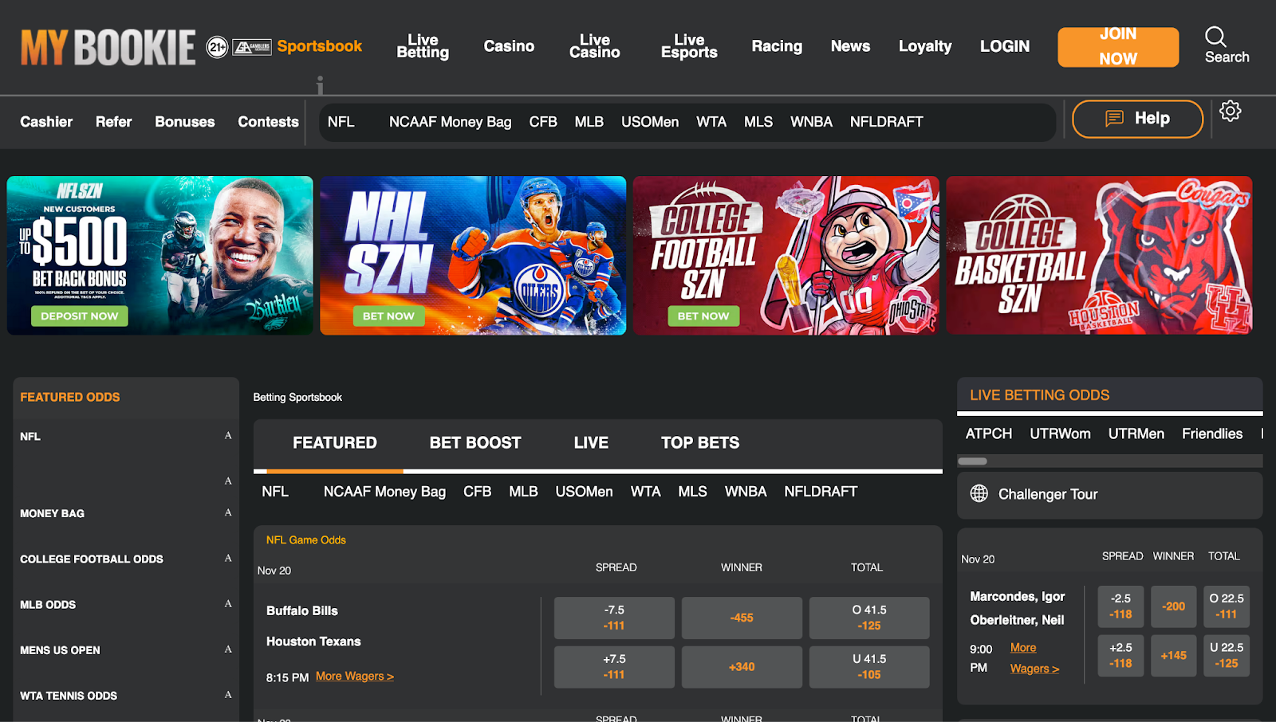Image resolution: width=1276 pixels, height=722 pixels.
Task: Open the settings gear icon
Action: coord(1231,111)
